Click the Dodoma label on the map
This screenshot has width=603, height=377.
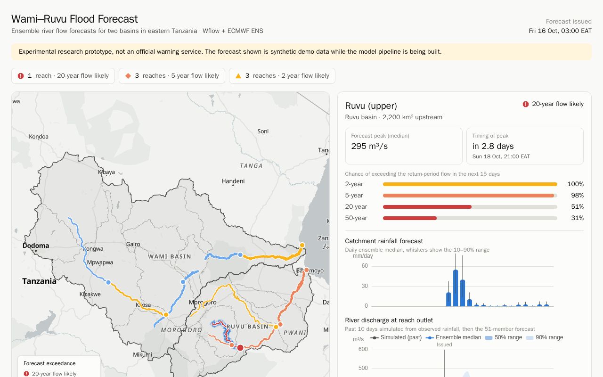36,246
